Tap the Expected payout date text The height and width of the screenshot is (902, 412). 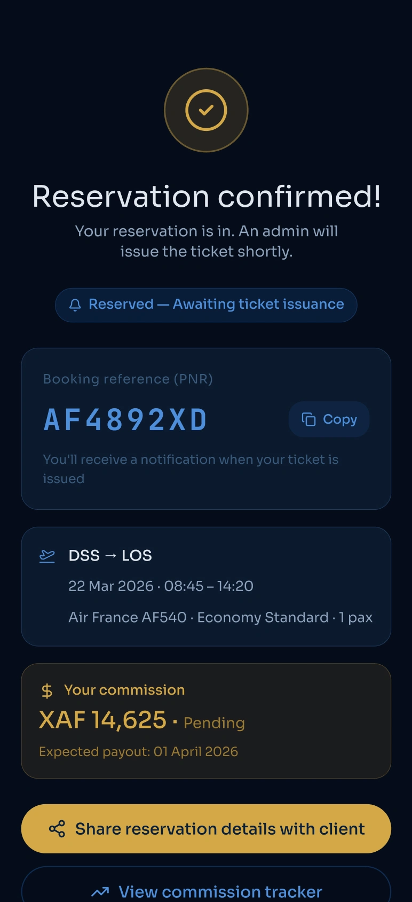(139, 752)
